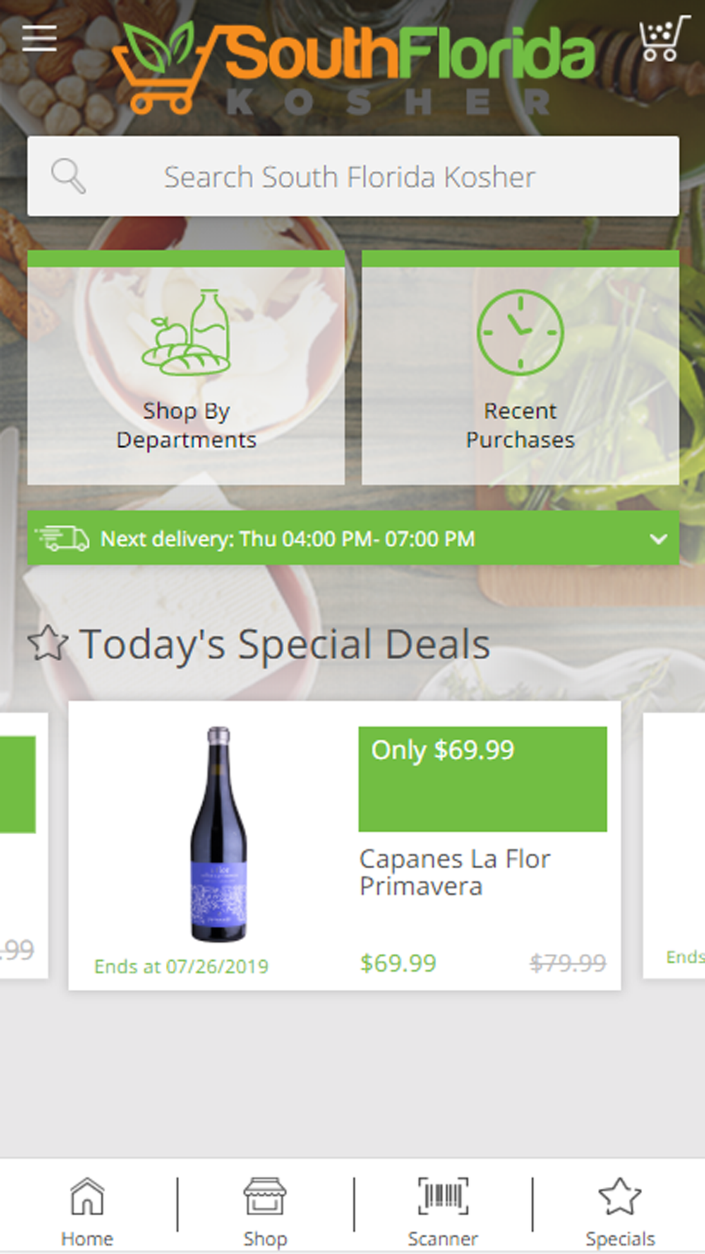Open the Specials tab
This screenshot has height=1254, width=705.
coord(620,1211)
